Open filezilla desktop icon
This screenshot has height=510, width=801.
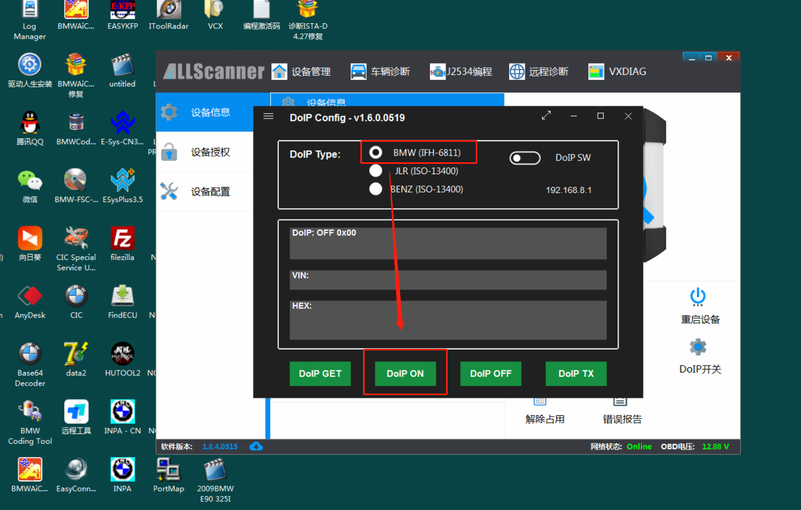coord(122,244)
